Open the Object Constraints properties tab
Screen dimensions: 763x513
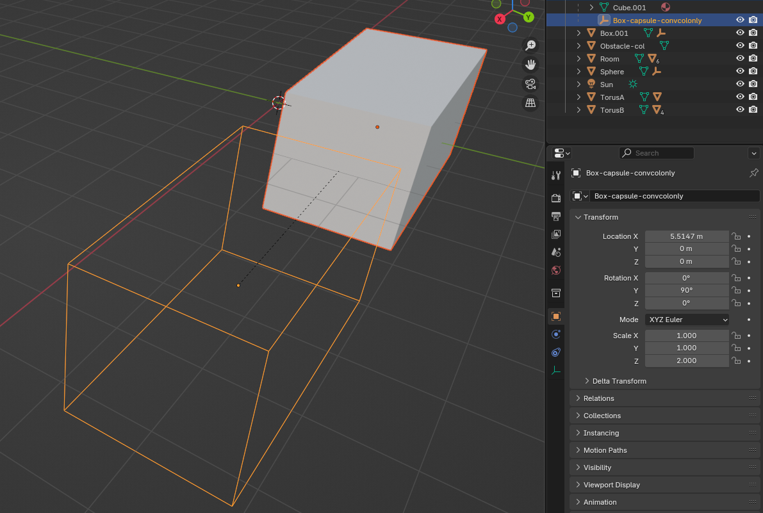556,352
